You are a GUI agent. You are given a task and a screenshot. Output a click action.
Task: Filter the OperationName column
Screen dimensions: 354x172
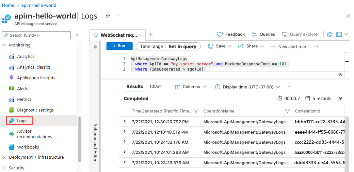[x=287, y=111]
